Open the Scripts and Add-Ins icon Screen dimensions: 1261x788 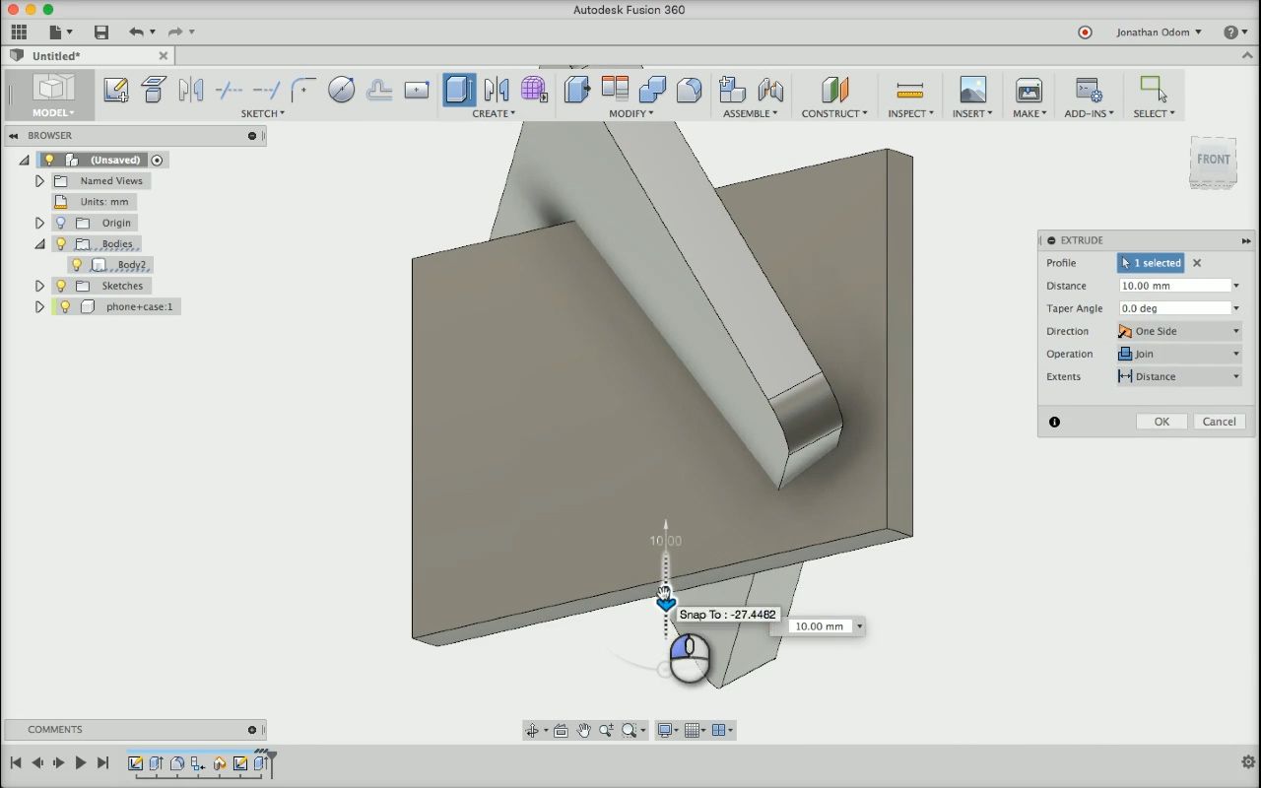pyautogui.click(x=1089, y=90)
